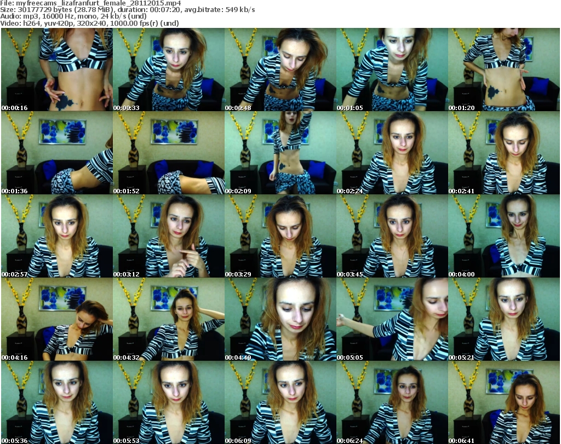
Task: Pick the 00:01:36 frame thumbnail
Action: click(x=57, y=153)
